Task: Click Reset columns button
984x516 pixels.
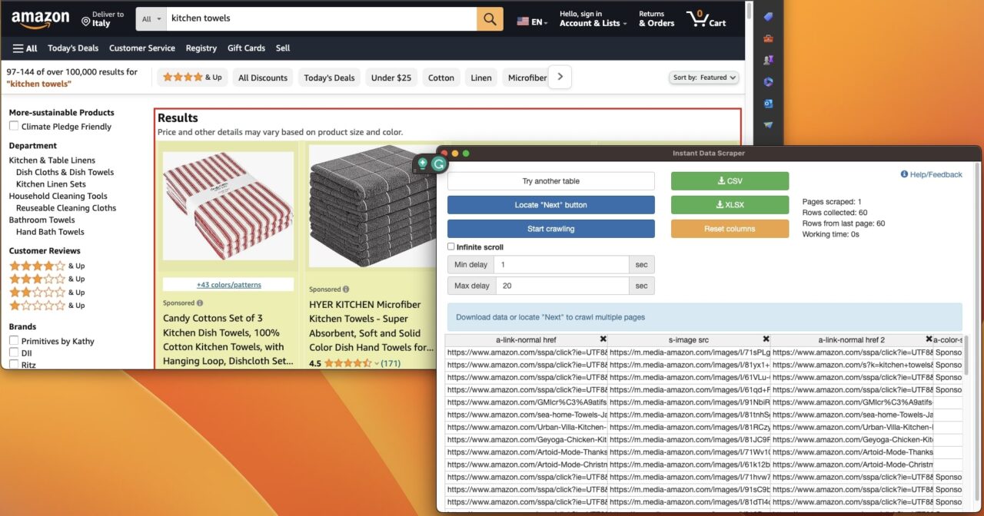Action: (x=730, y=229)
